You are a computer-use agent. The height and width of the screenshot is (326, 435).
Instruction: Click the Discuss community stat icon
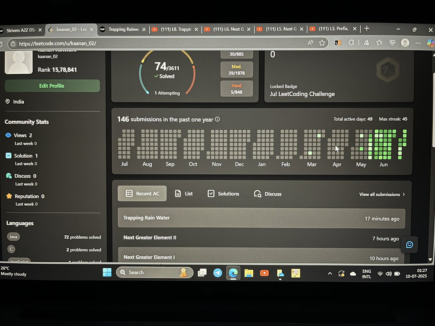[x=9, y=176]
